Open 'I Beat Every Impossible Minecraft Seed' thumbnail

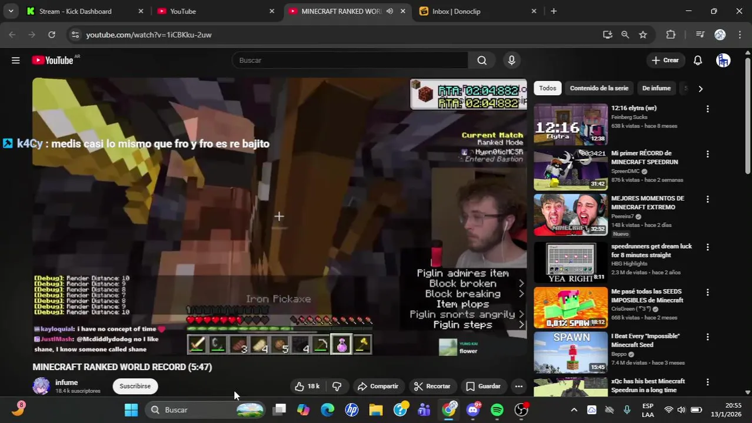pyautogui.click(x=571, y=352)
